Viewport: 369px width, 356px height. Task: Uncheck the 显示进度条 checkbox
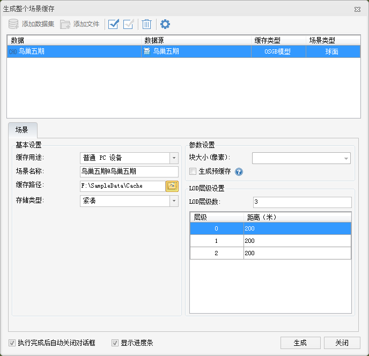tap(115, 343)
